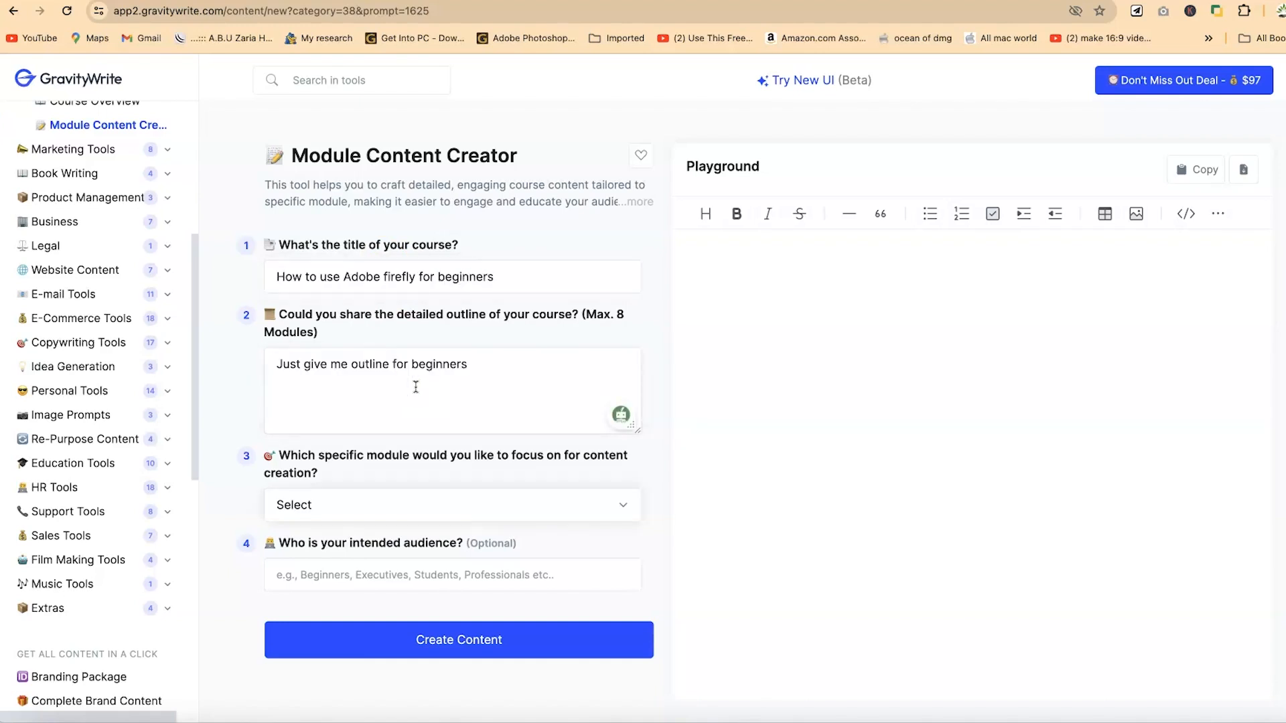The width and height of the screenshot is (1286, 723).
Task: Click the document export icon beside Copy
Action: click(x=1244, y=169)
